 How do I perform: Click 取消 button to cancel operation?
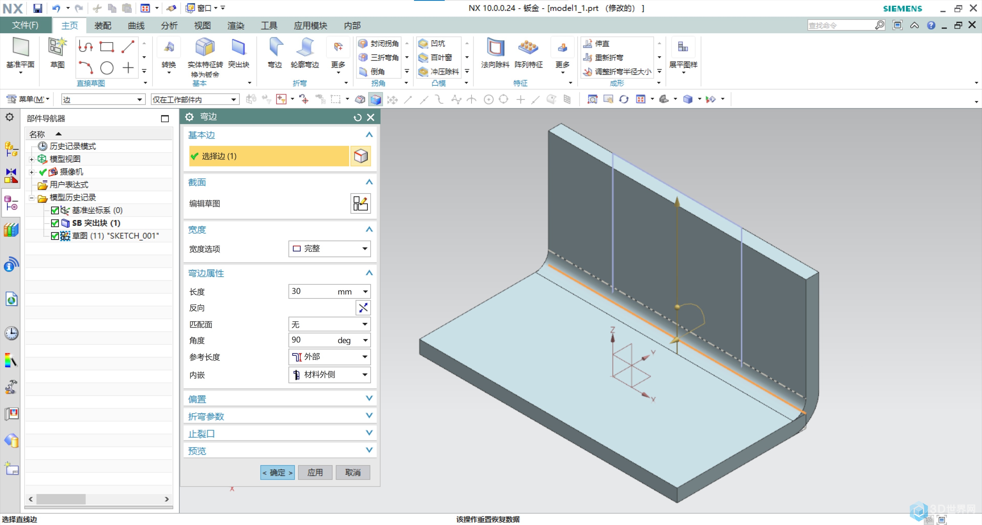[x=354, y=472]
